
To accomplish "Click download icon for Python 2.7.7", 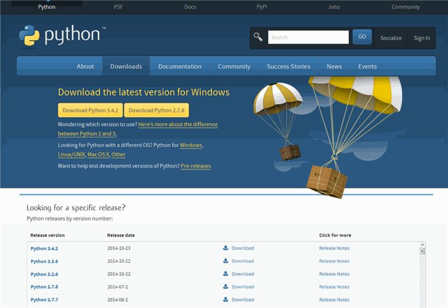I will click(225, 299).
